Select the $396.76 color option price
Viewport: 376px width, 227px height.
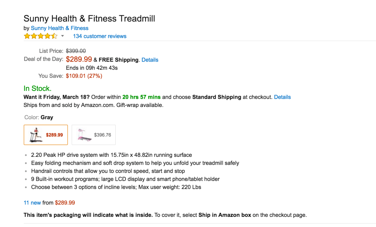pyautogui.click(x=103, y=135)
